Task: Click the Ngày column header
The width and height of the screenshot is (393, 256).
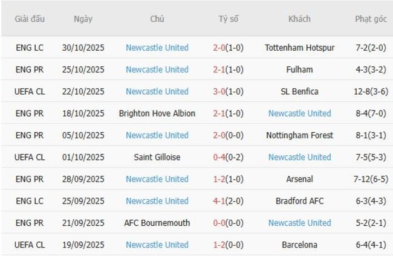Action: [83, 19]
